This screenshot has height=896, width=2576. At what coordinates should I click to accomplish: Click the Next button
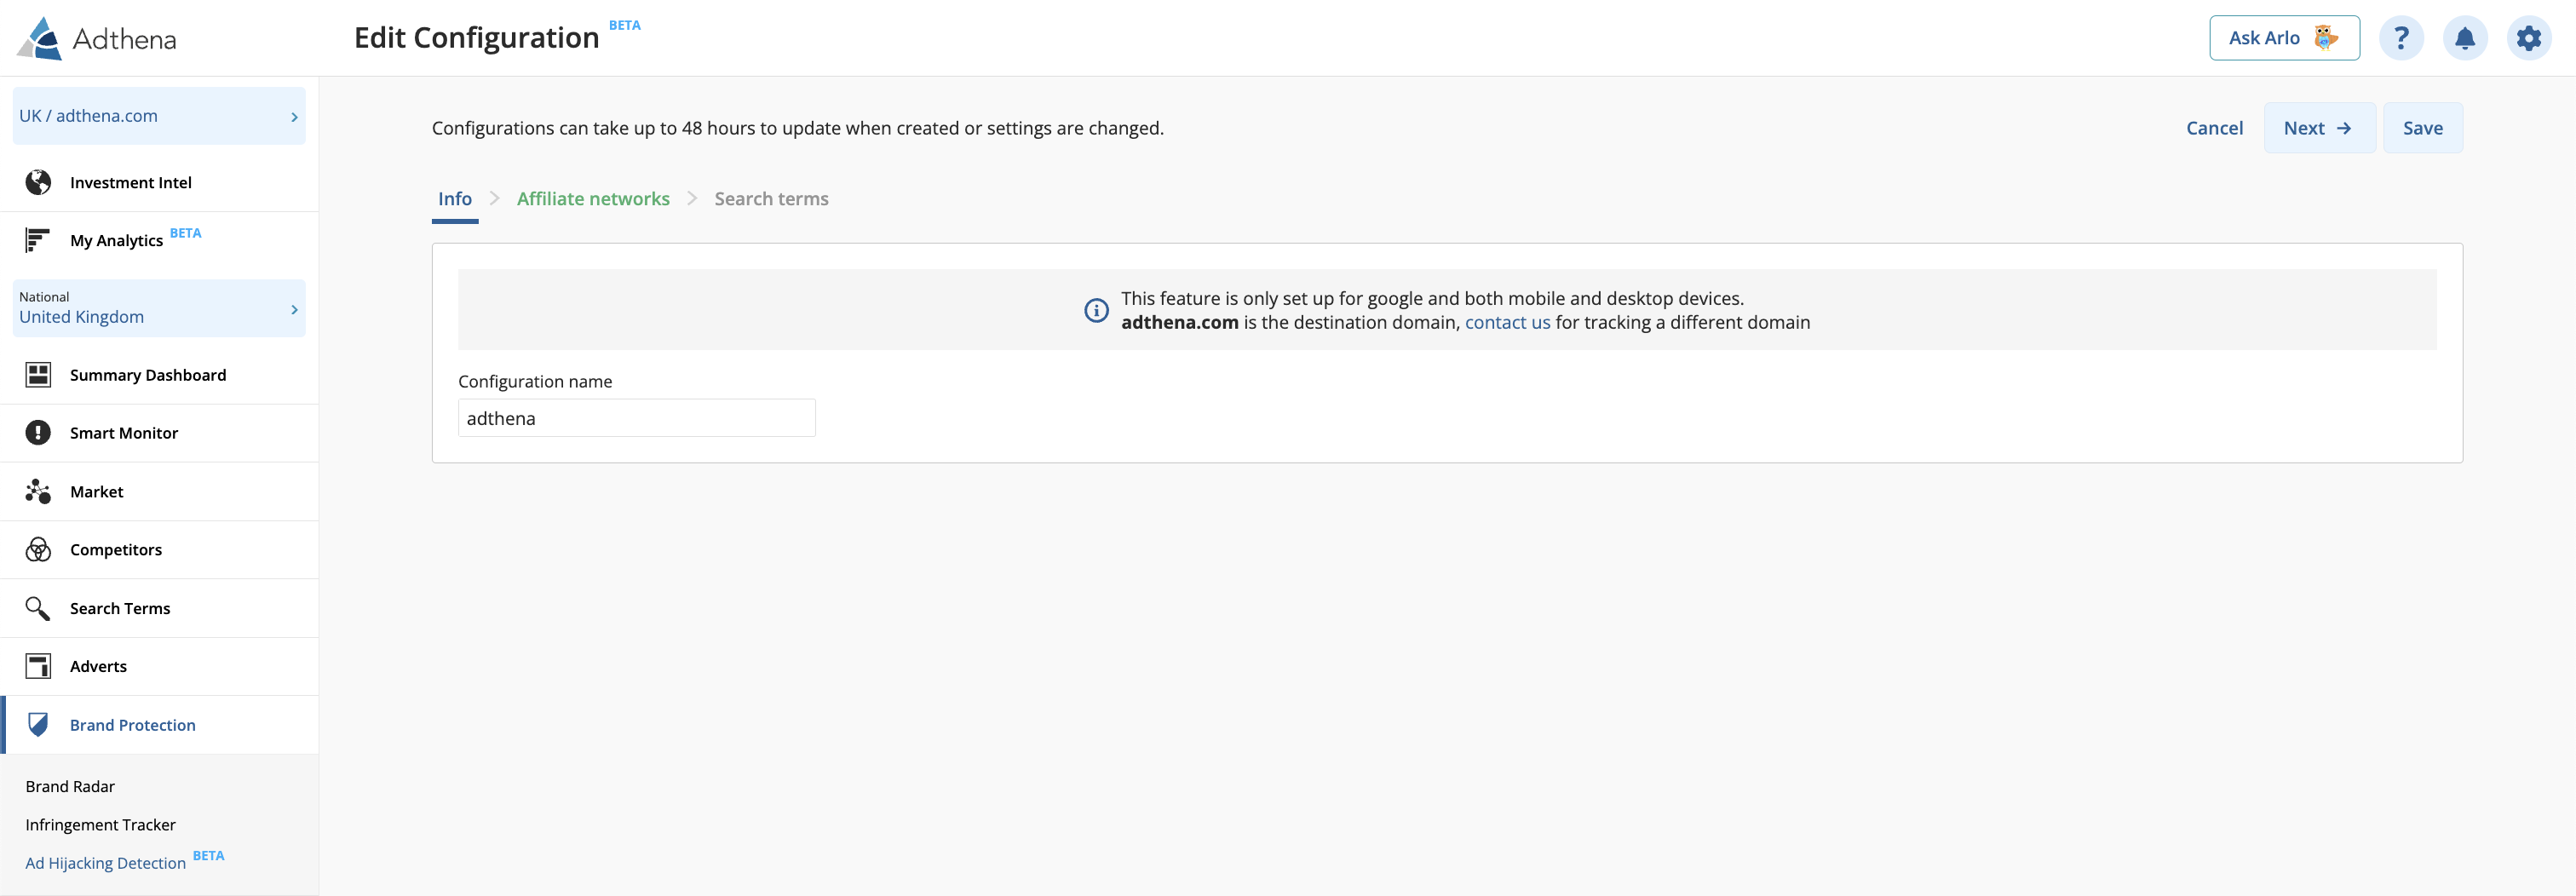pyautogui.click(x=2319, y=128)
